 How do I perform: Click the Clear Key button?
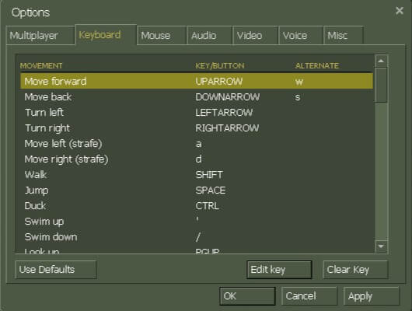tap(355, 270)
